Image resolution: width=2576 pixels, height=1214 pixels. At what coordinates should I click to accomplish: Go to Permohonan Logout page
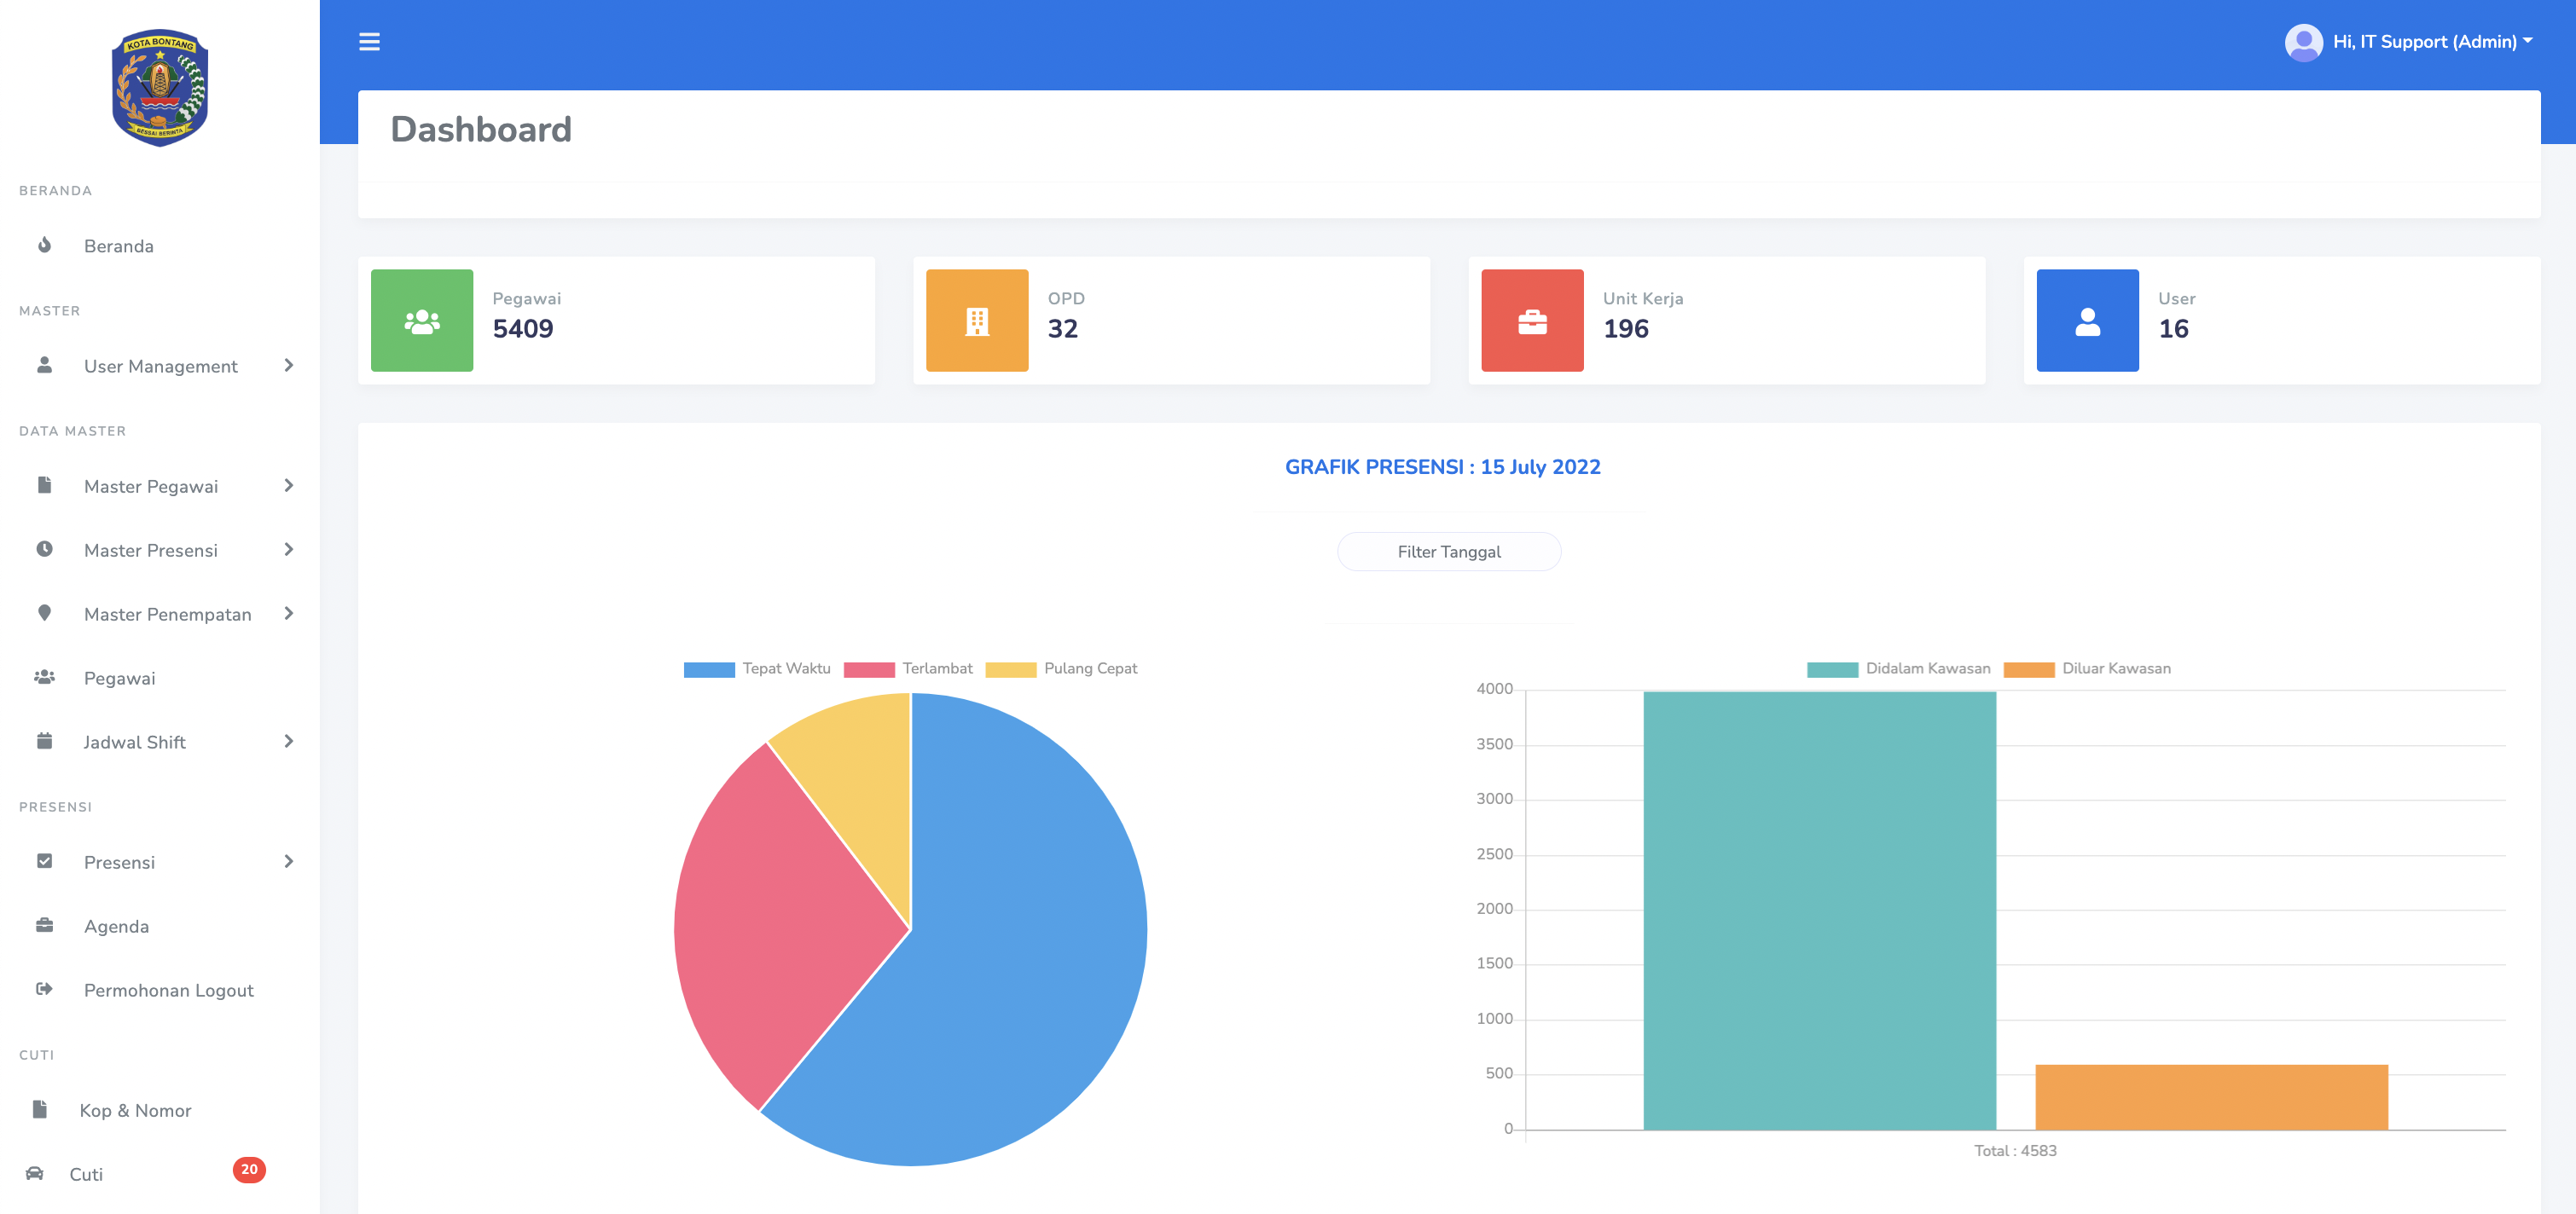(168, 990)
